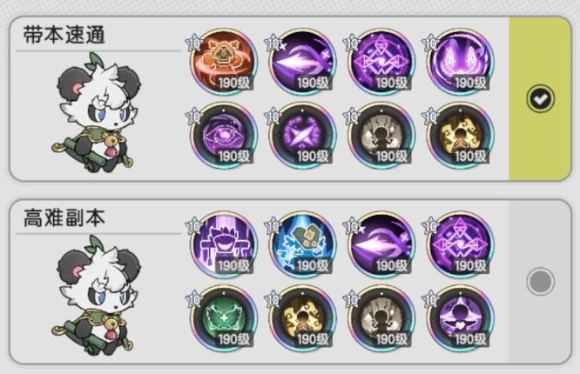Select the green winged star skill icon
Viewport: 580px width, 374px height.
click(x=224, y=318)
